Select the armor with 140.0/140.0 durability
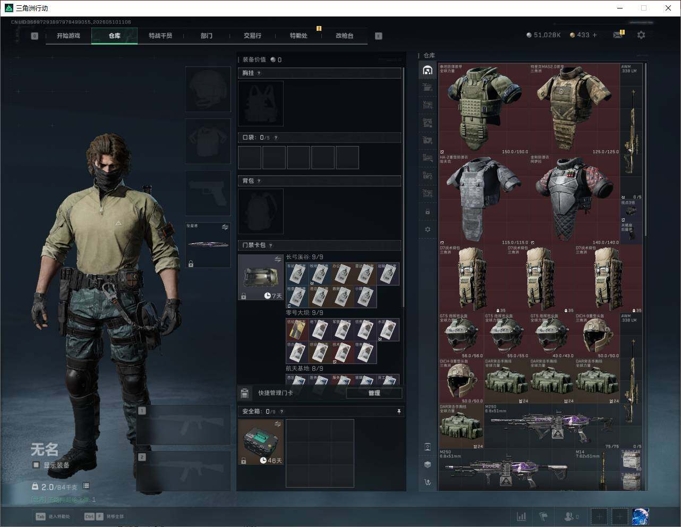Viewport: 681px width, 527px height. pos(575,200)
